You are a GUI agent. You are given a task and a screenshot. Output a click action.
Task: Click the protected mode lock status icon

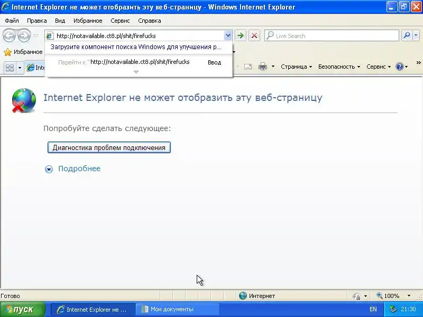click(x=356, y=296)
